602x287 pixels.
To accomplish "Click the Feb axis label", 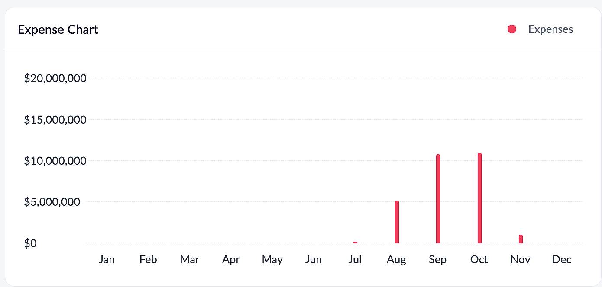I will tap(148, 260).
